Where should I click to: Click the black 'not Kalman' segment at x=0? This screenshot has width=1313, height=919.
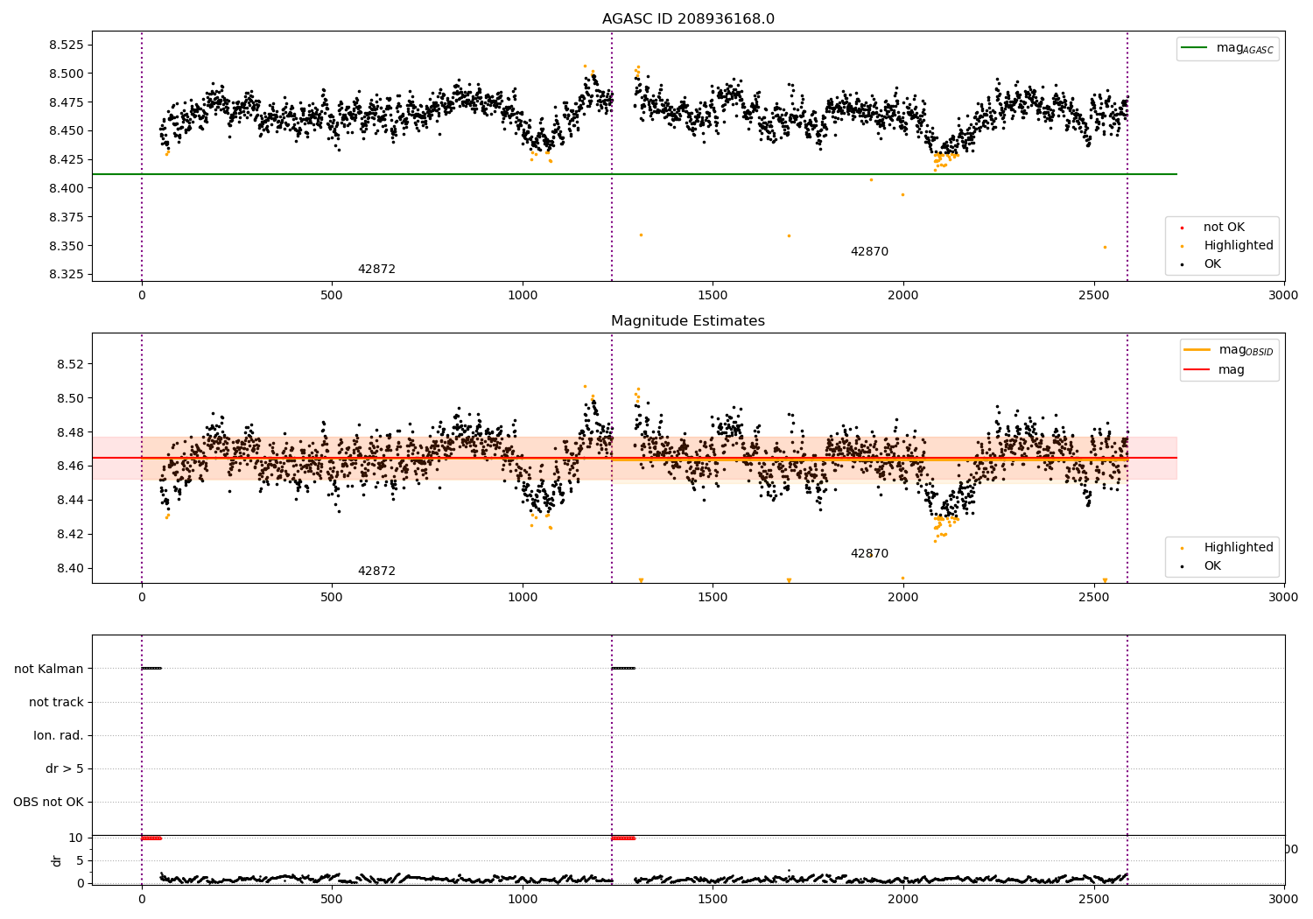tap(151, 669)
